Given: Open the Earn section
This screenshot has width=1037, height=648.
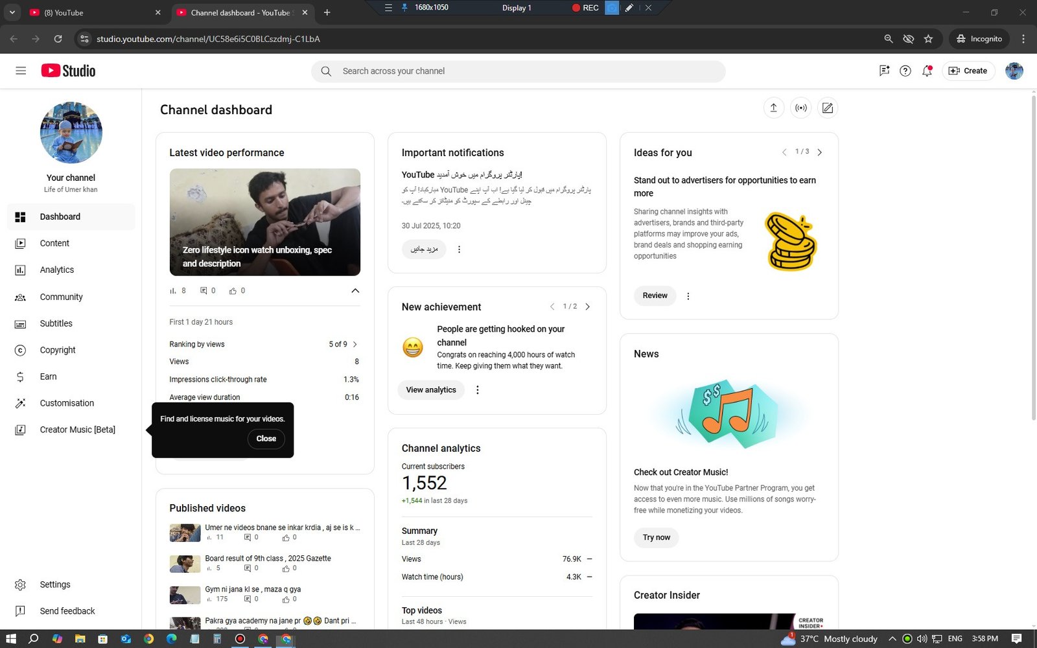Looking at the screenshot, I should tap(71, 376).
